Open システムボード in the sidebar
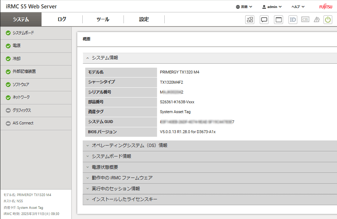 tap(36, 33)
